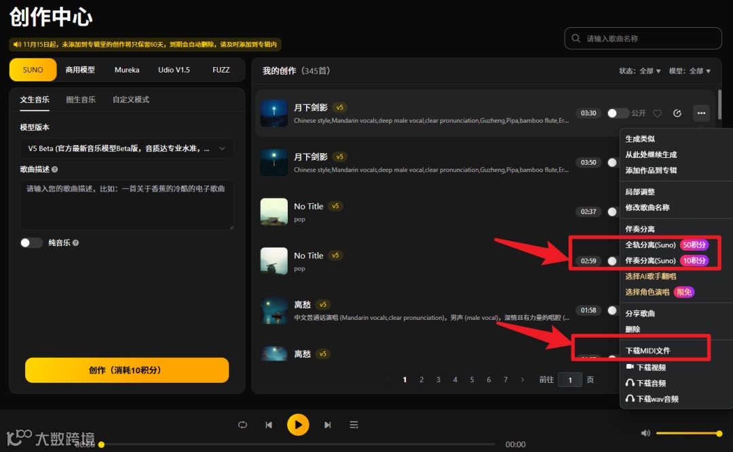
Task: Go to page 3 in pagination
Action: pyautogui.click(x=438, y=379)
